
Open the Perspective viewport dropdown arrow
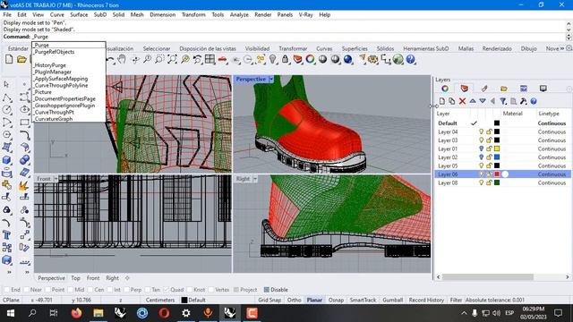[x=271, y=79]
